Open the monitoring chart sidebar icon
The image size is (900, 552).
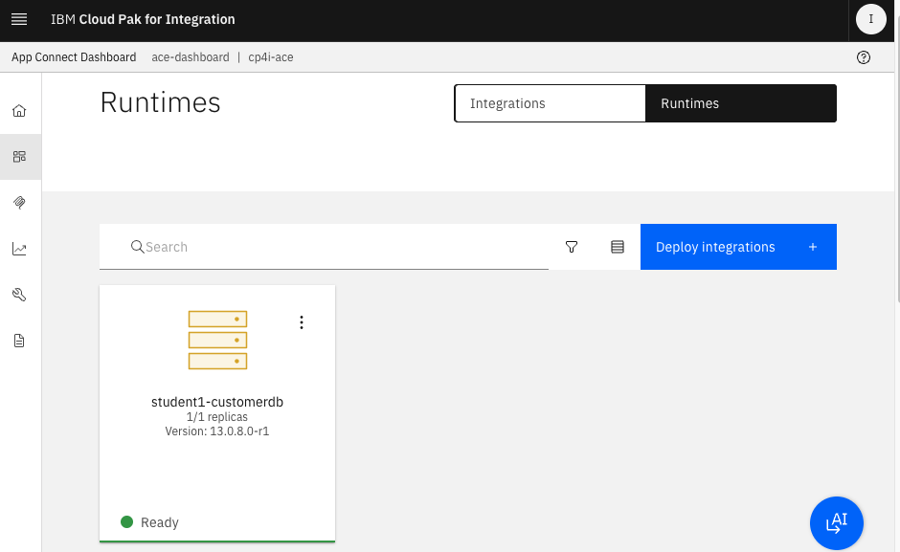coord(19,249)
